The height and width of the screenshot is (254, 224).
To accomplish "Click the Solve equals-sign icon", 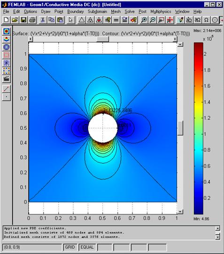I will coord(116,20).
